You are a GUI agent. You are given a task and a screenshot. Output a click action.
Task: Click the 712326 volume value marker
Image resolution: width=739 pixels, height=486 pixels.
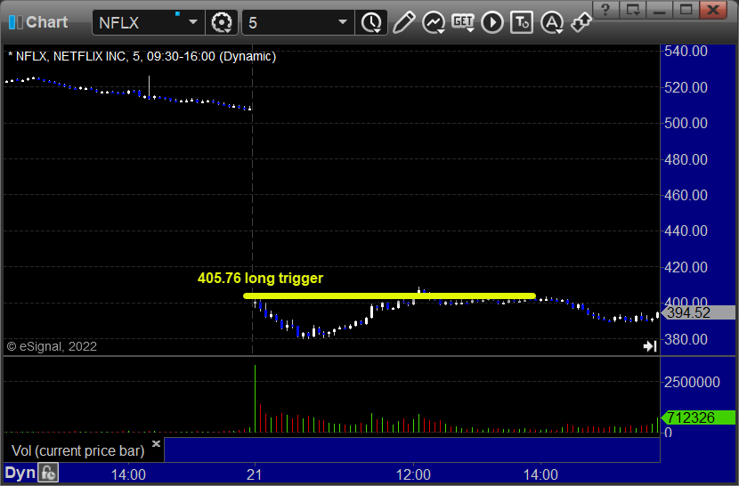(x=700, y=417)
